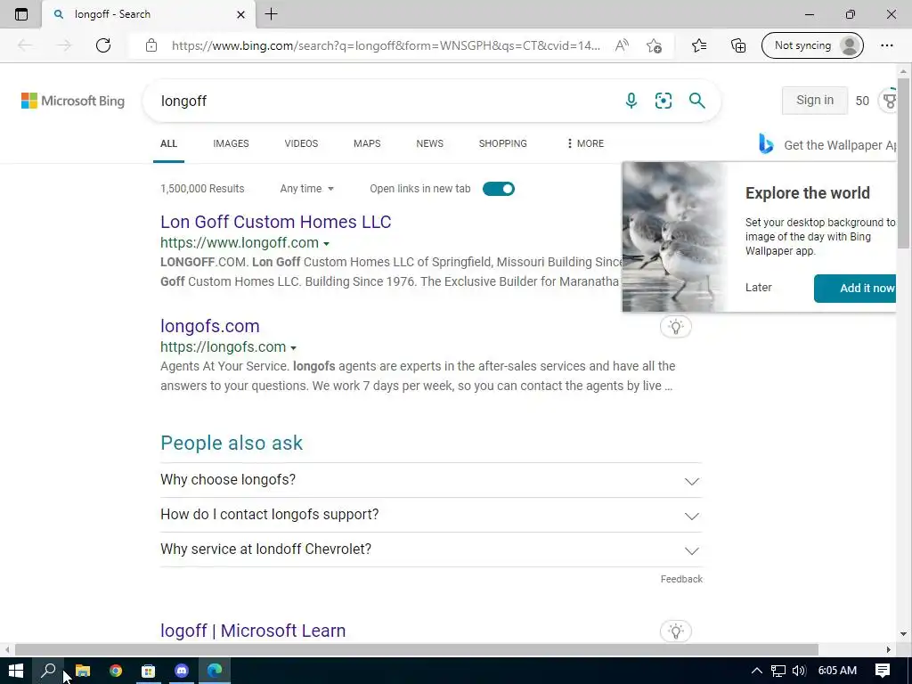Click the Feedback link
Screen dimensions: 912x684
coord(681,579)
